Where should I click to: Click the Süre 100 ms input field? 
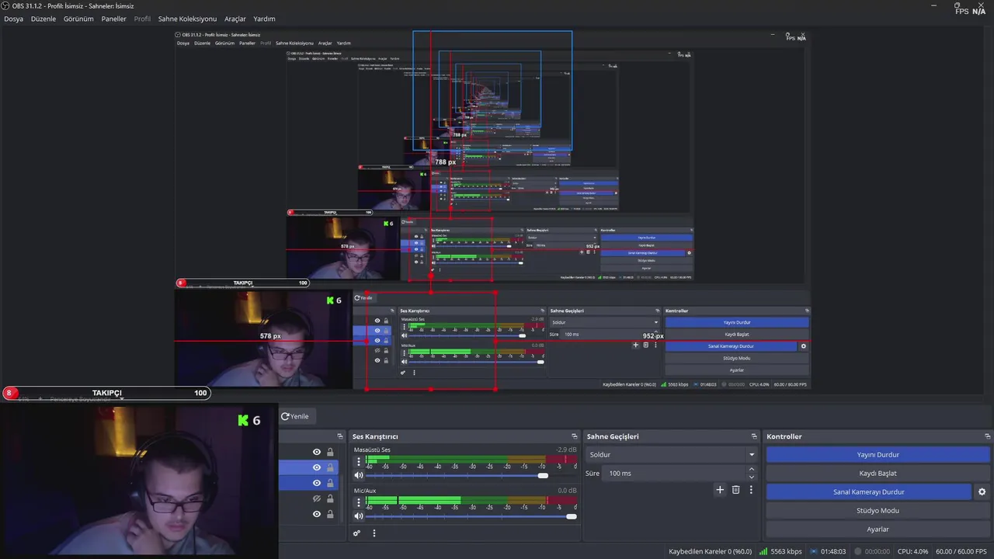[x=674, y=473]
